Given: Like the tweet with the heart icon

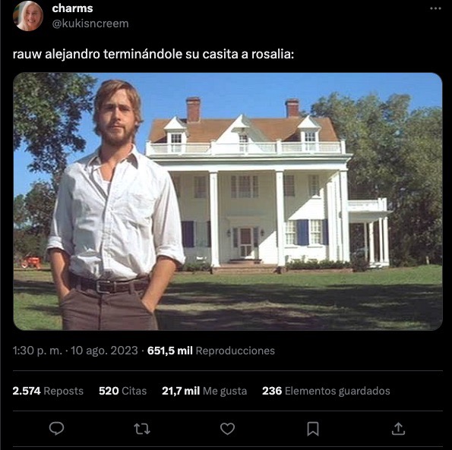Looking at the screenshot, I should [x=227, y=429].
